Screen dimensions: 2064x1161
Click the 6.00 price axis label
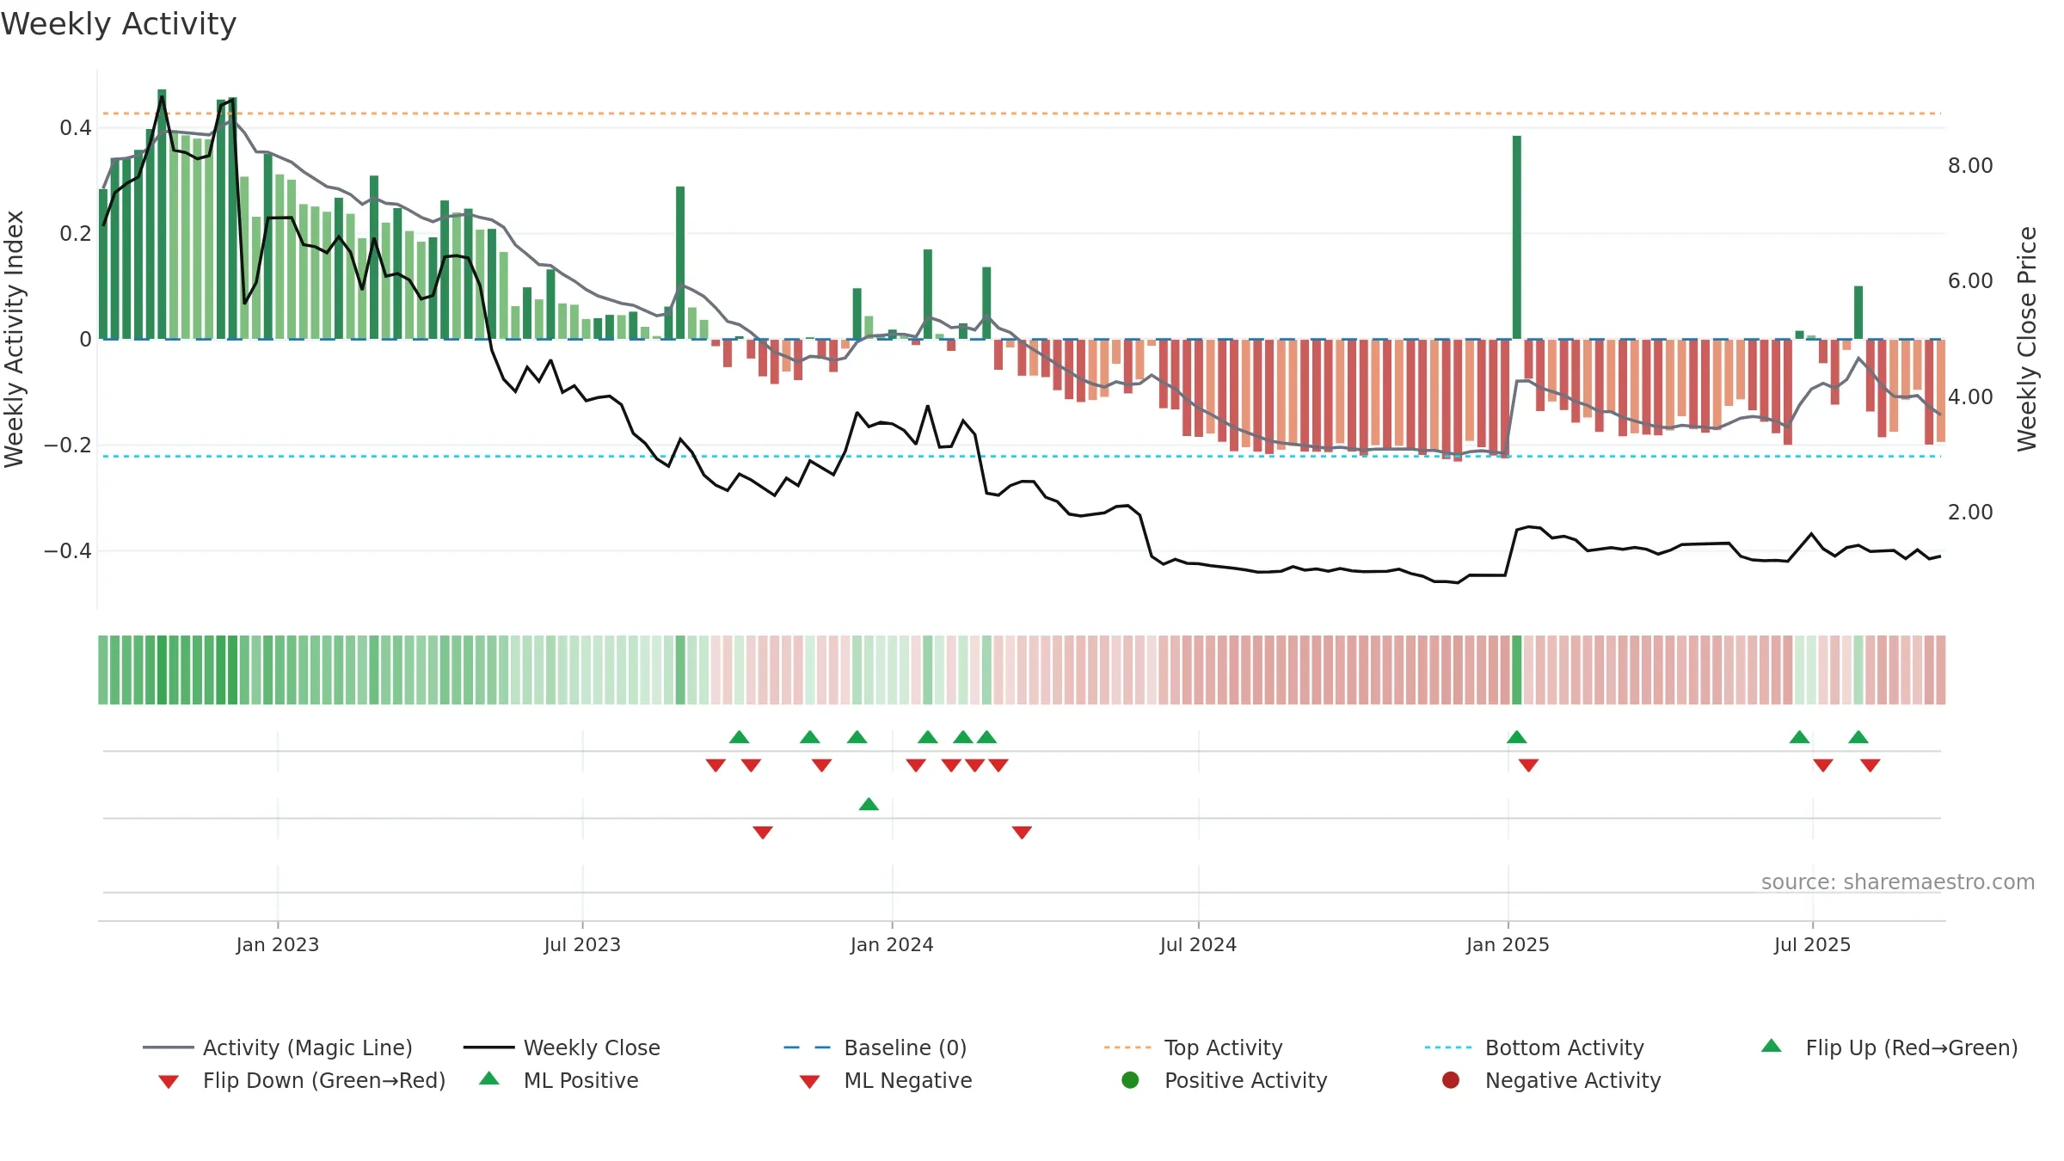tap(1970, 280)
